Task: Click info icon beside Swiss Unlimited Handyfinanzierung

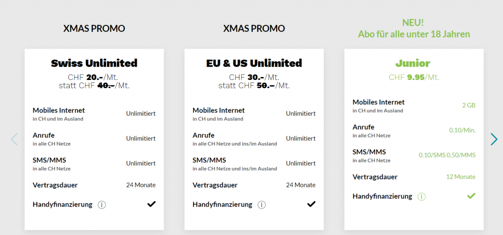Action: coord(102,205)
